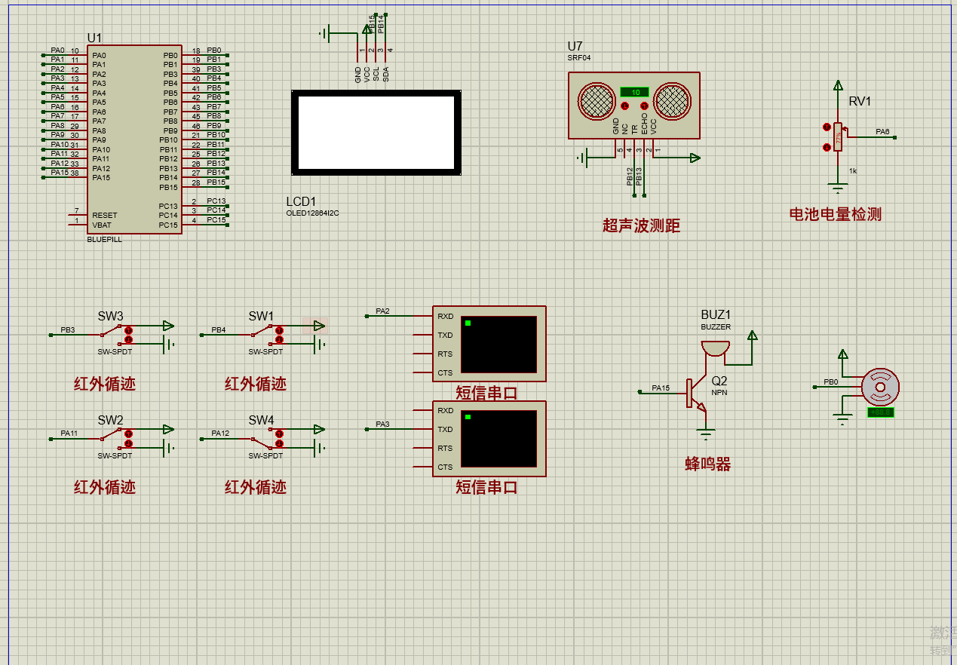Click the SRF04 part name text
The image size is (957, 665).
[x=579, y=57]
